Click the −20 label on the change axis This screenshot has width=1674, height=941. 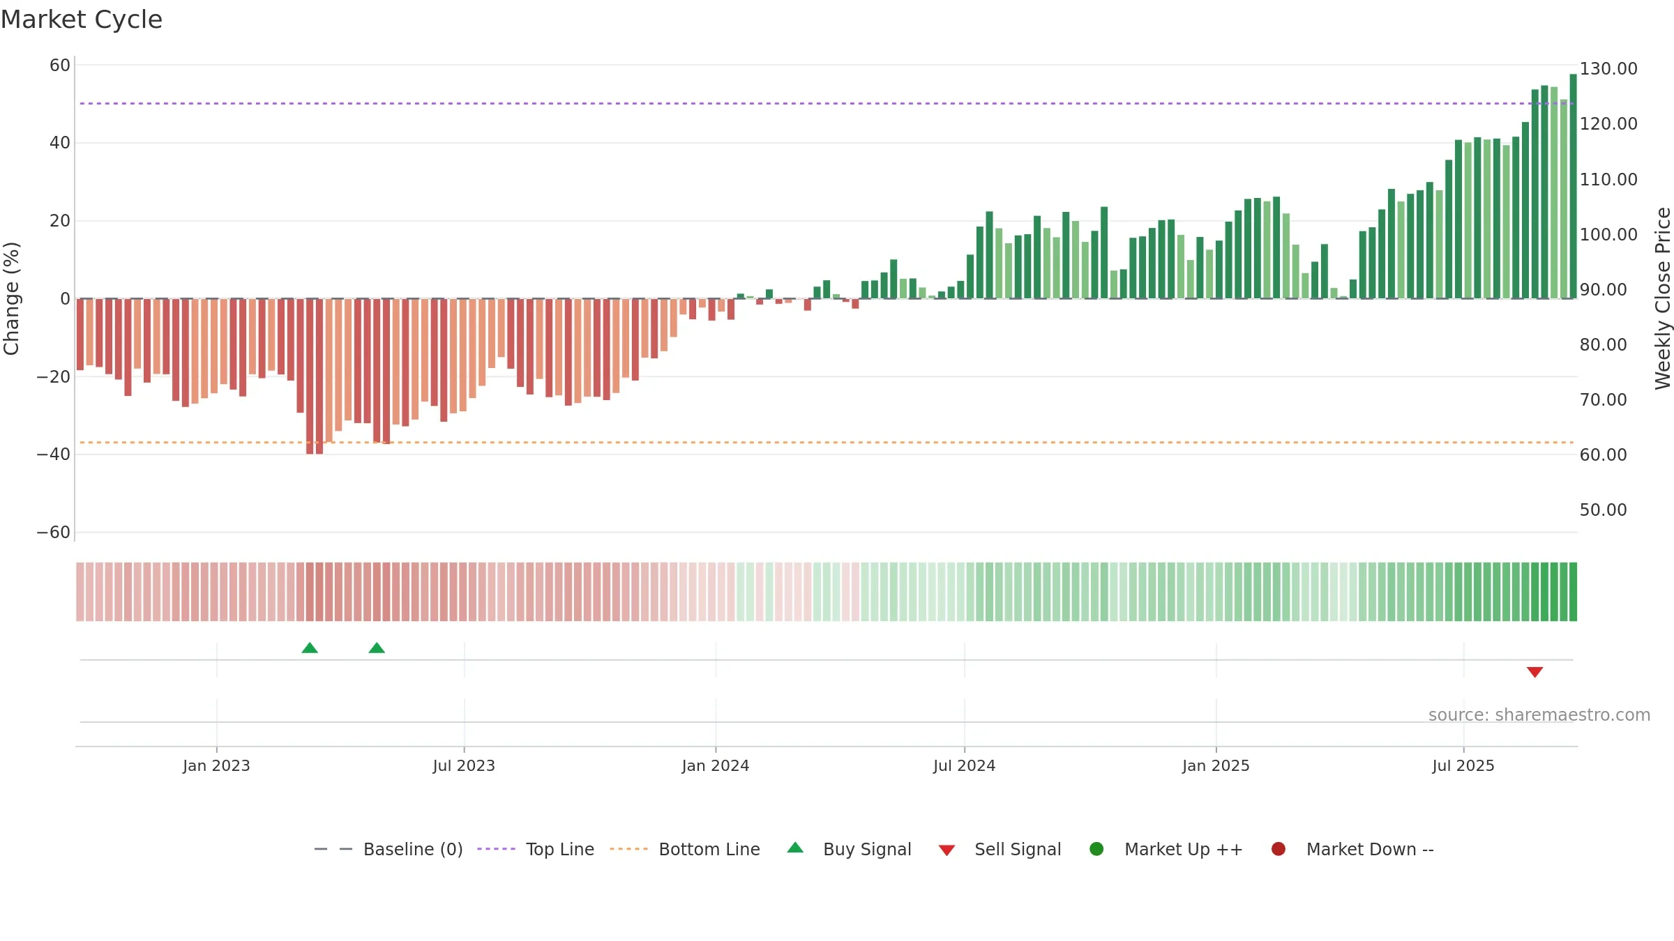click(54, 377)
